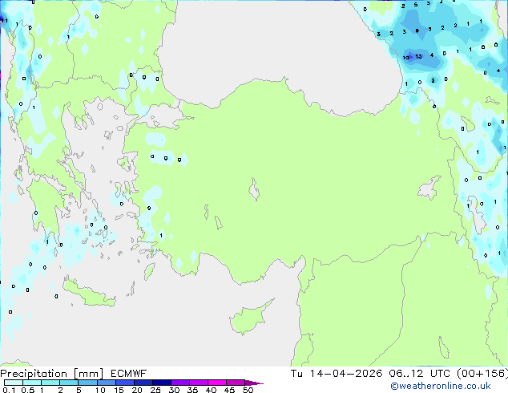Click the '45' legend scale label
Image resolution: width=508 pixels, height=393 pixels.
pyautogui.click(x=229, y=390)
